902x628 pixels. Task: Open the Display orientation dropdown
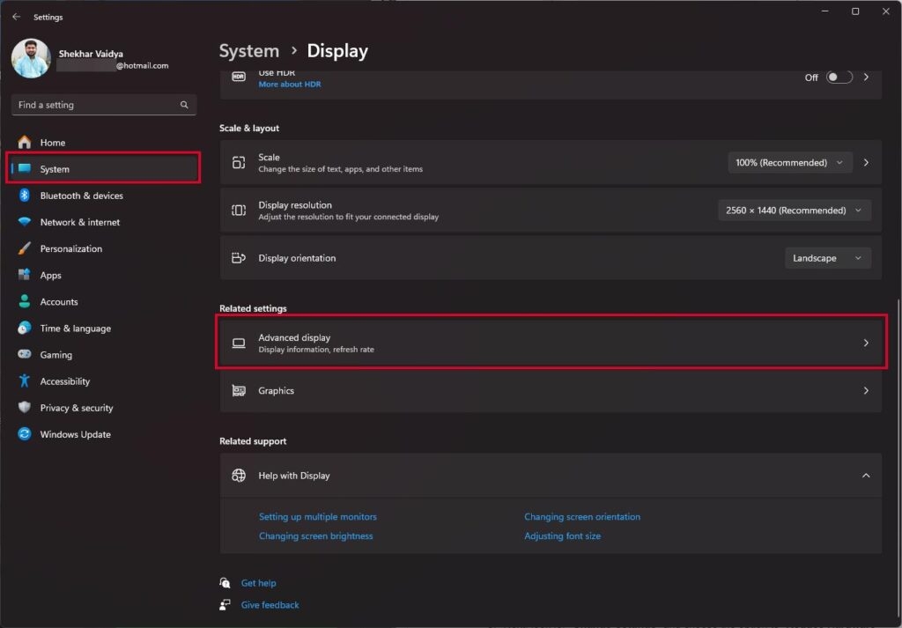(x=828, y=258)
